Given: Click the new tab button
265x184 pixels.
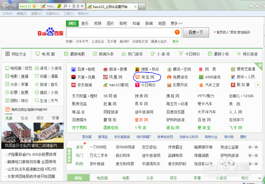Looking at the screenshot, I should (x=142, y=7).
